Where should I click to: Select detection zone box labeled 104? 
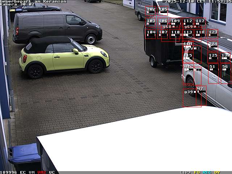(151, 34)
